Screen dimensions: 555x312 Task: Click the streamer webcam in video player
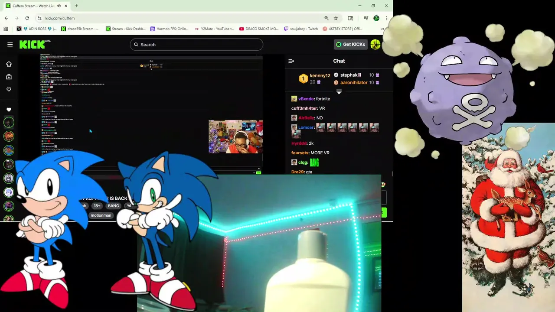(x=235, y=136)
